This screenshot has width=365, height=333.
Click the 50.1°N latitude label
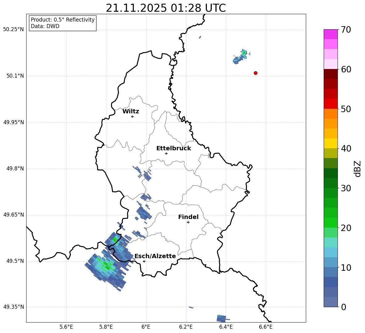(x=15, y=76)
